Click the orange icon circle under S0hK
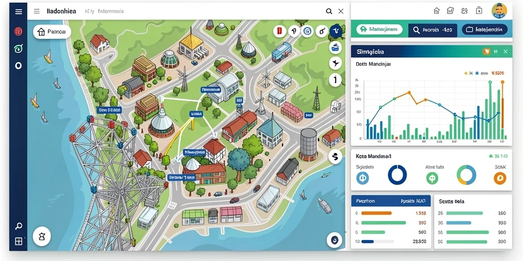523x261 pixels. click(500, 178)
